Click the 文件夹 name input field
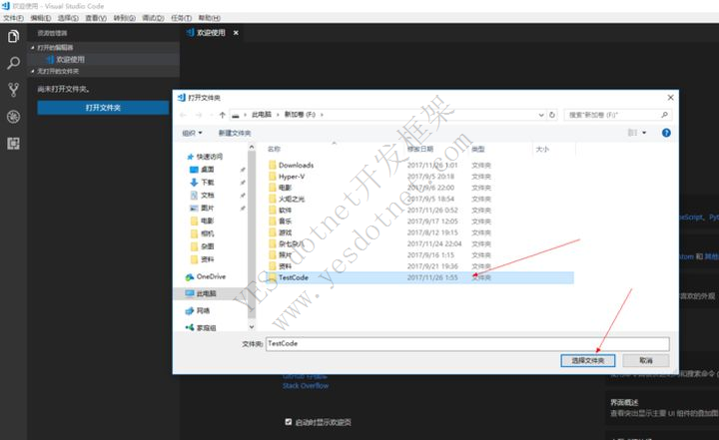719x440 pixels. coord(467,344)
